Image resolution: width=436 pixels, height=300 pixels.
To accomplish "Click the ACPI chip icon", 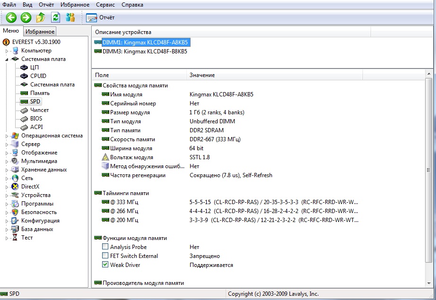I will (x=24, y=127).
